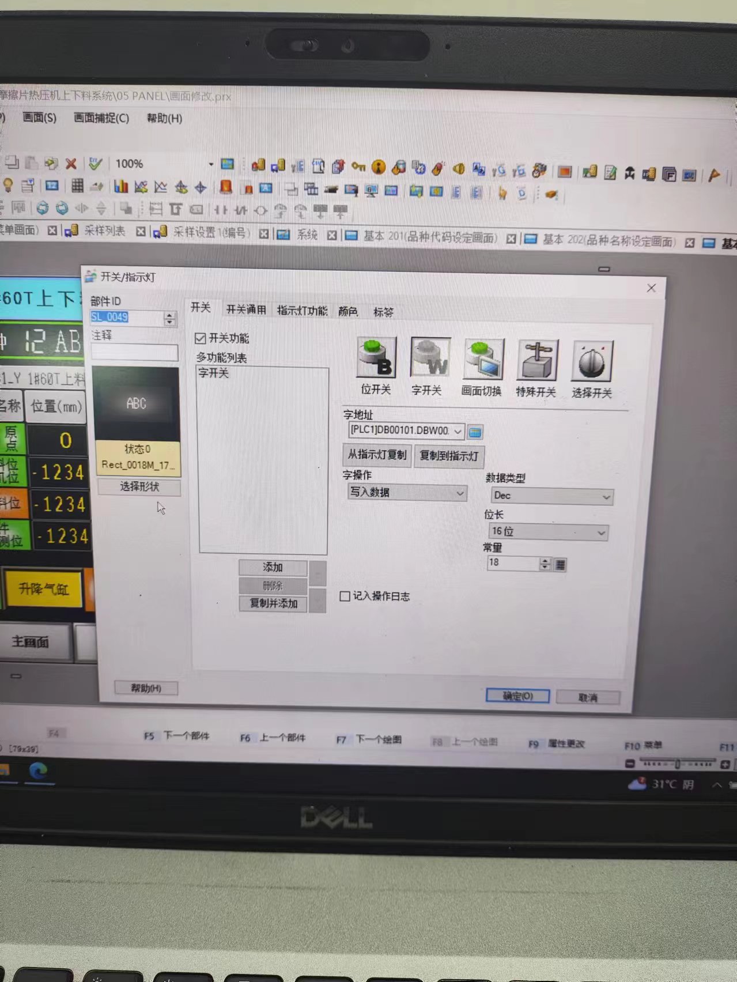Enable the 记入操作日志 checkbox
The height and width of the screenshot is (982, 737).
(345, 596)
